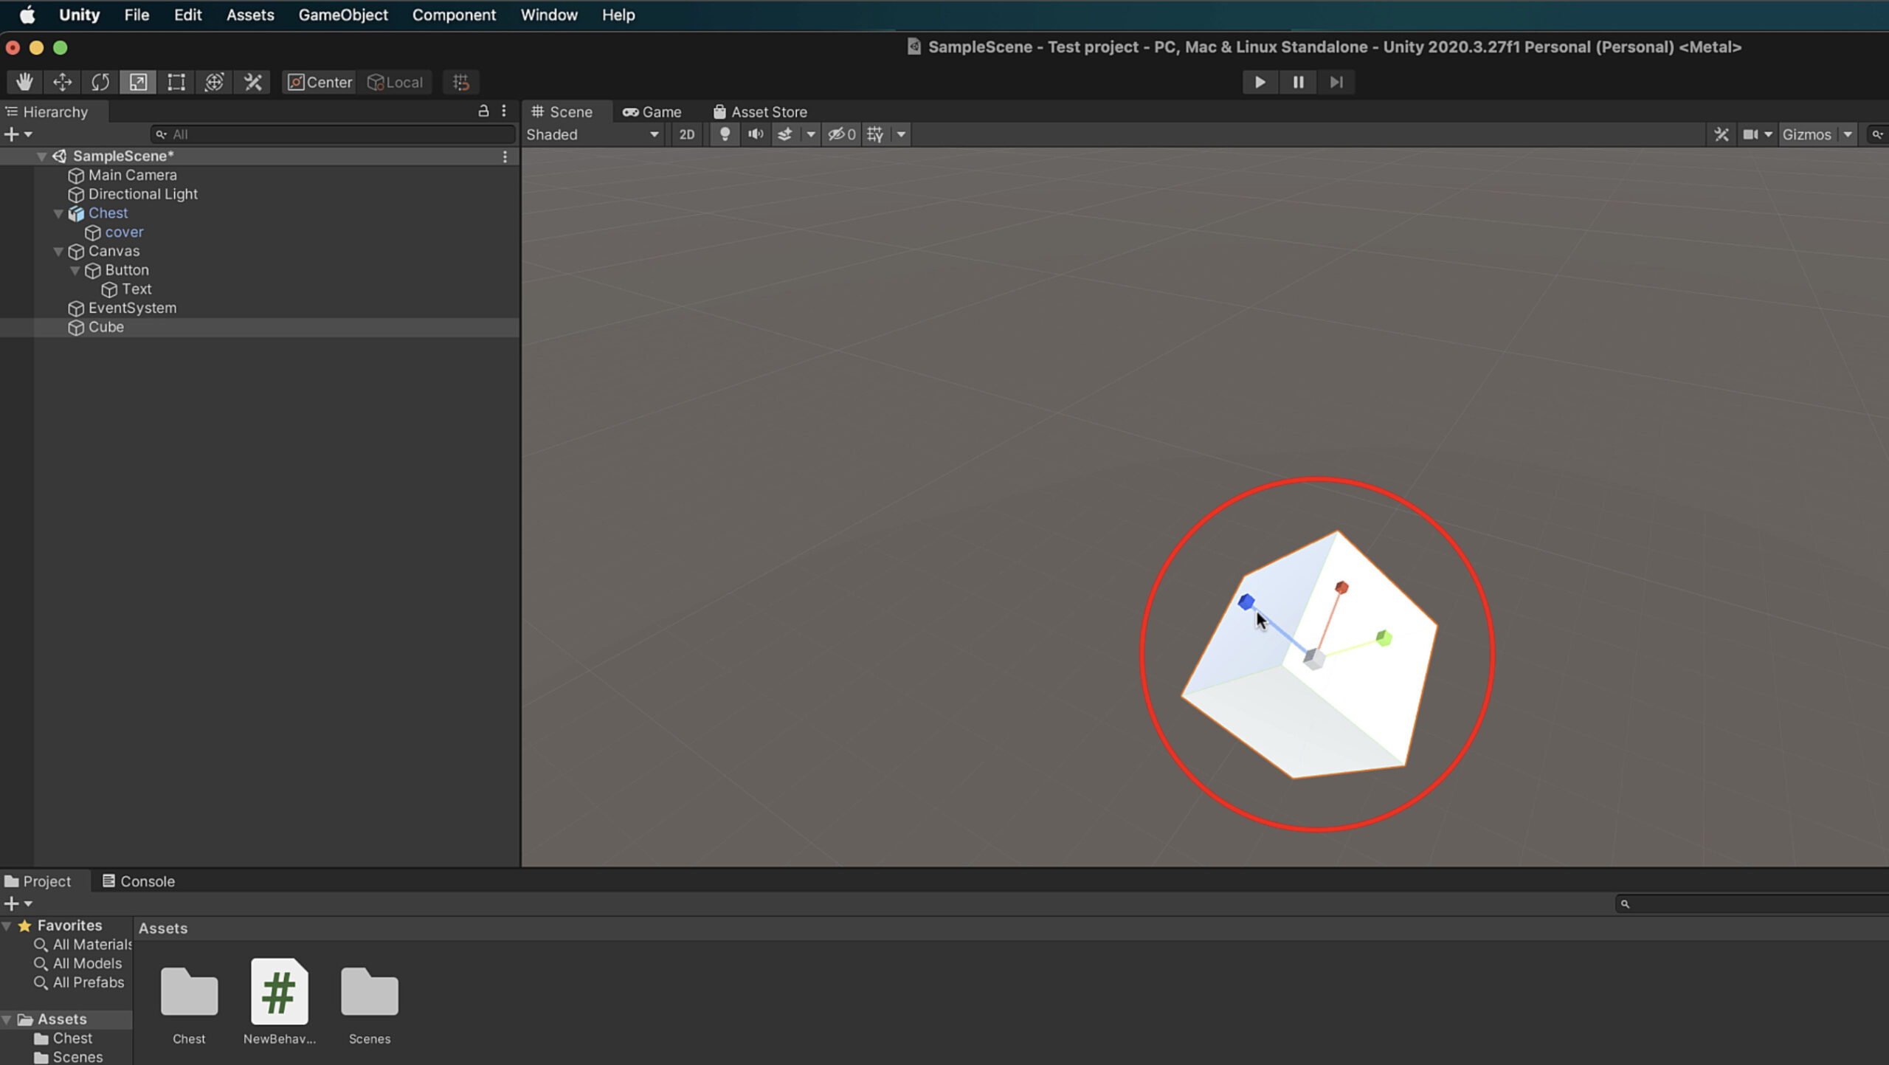Start Play mode
Image resolution: width=1889 pixels, height=1065 pixels.
(1260, 82)
